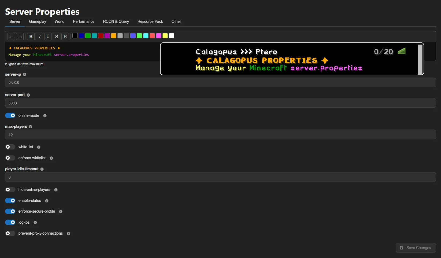Screen dimensions: 441x258
Task: Open the Performance tab
Action: [x=84, y=21]
